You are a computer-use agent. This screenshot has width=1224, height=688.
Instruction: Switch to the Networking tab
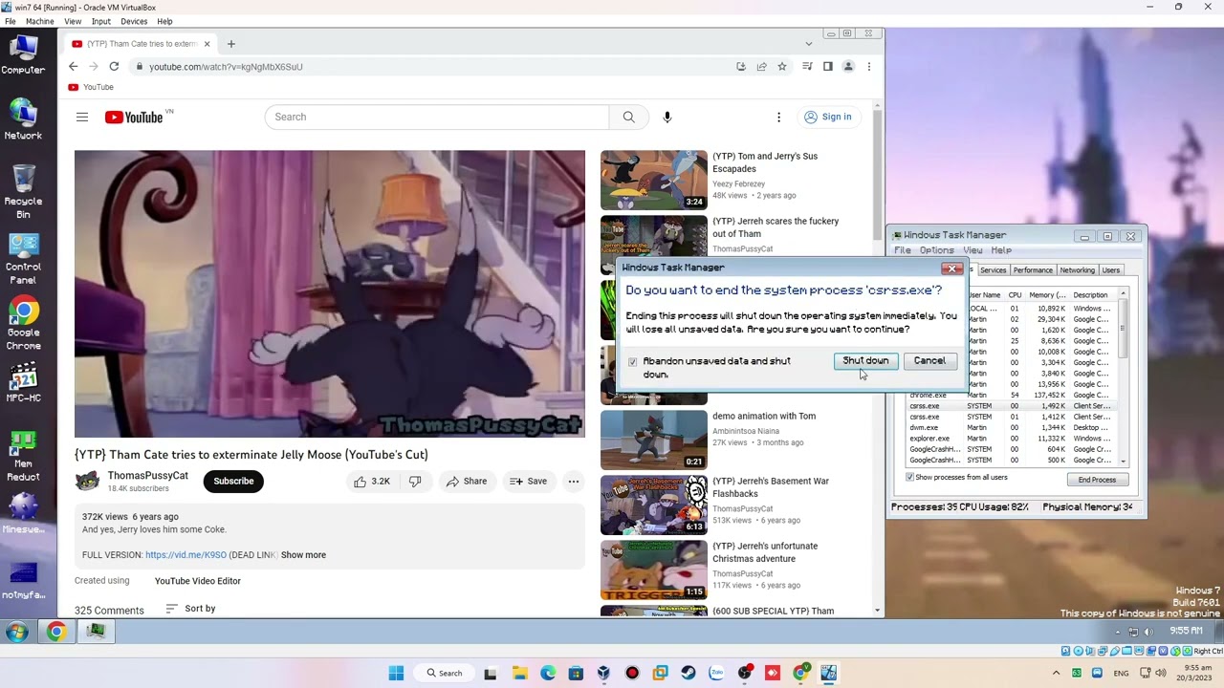pos(1077,270)
